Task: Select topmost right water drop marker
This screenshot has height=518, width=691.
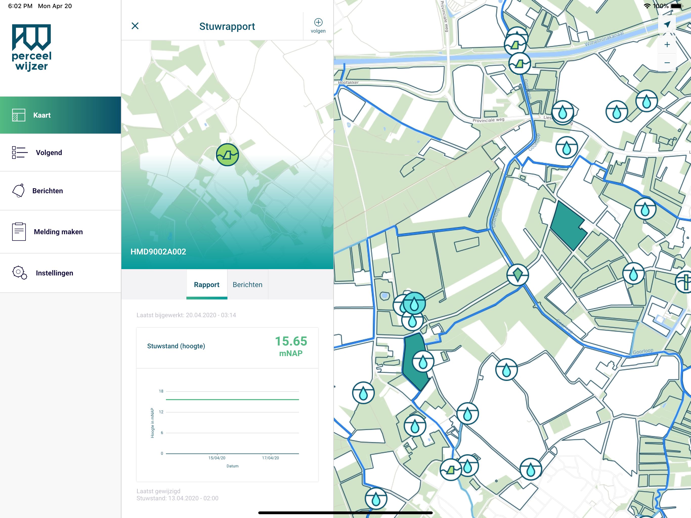Action: [647, 101]
